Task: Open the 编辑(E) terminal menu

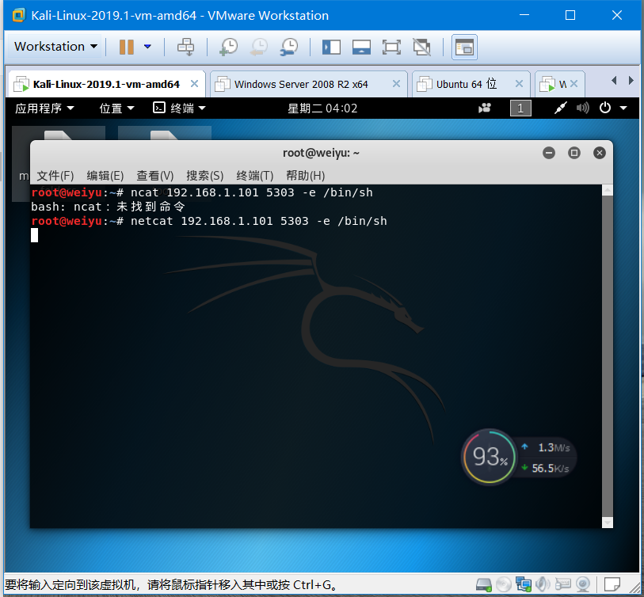Action: click(105, 176)
